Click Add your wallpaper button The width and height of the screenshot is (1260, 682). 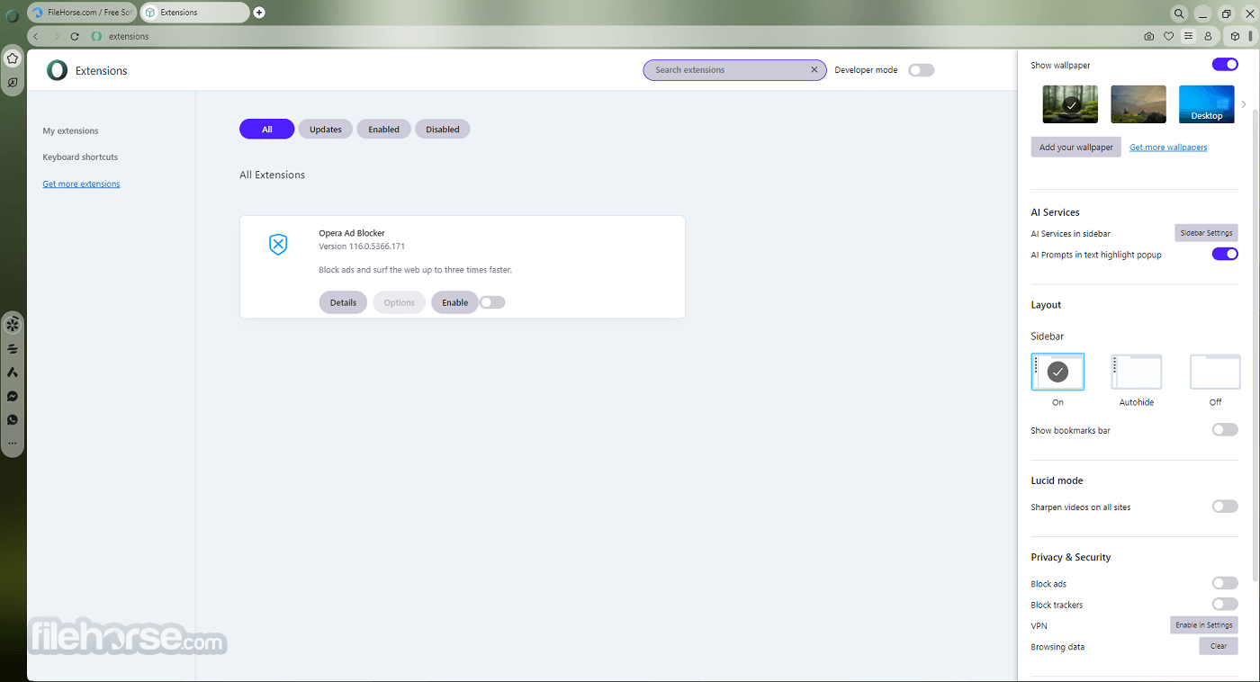coord(1076,148)
